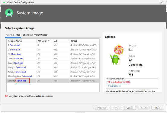Open the Troubleshoot link for VT-x
The image size is (167, 113).
114,86
